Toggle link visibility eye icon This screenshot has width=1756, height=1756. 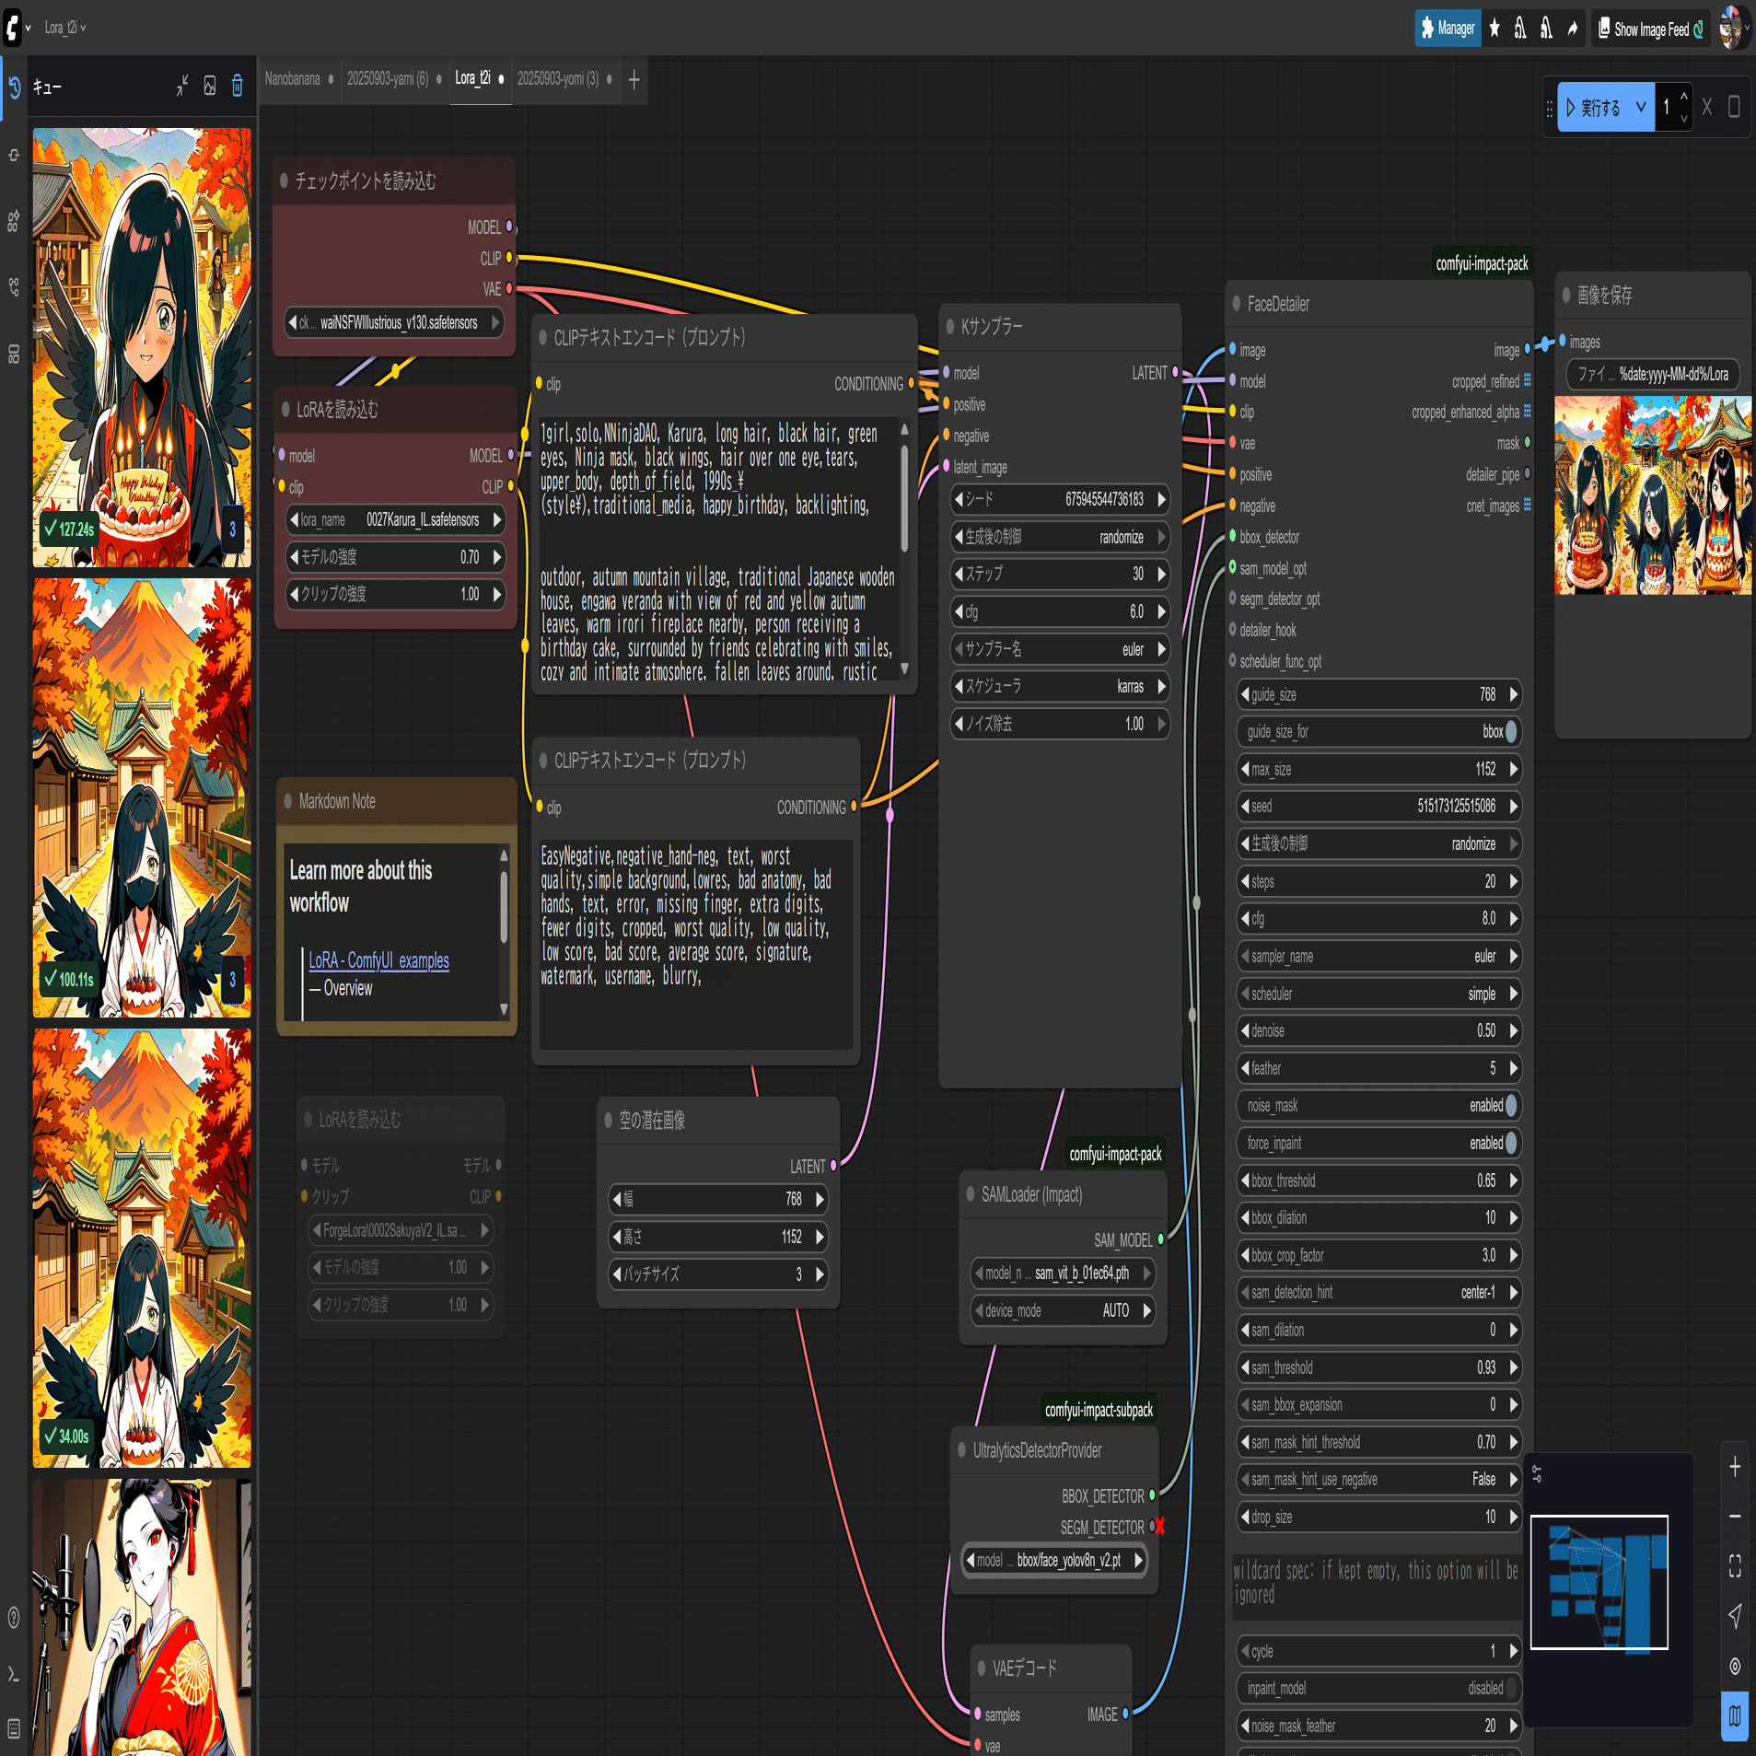point(1735,1666)
